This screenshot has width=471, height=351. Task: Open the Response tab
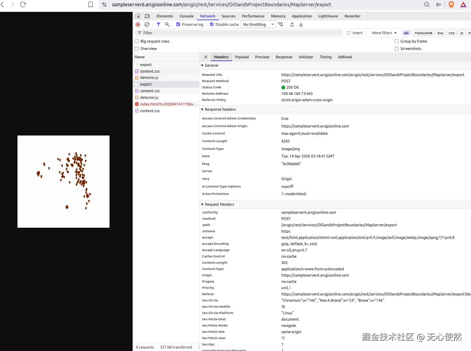click(x=284, y=57)
